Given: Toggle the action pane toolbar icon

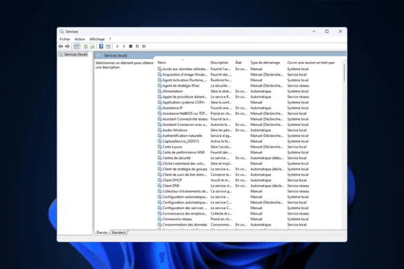Looking at the screenshot, I should 108,46.
